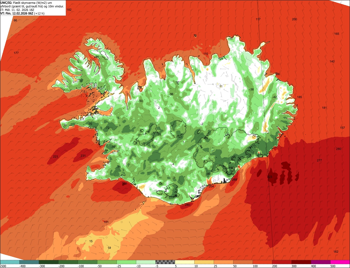Select the map value 14
Screen dimensions: 350x268
[x=109, y=248]
